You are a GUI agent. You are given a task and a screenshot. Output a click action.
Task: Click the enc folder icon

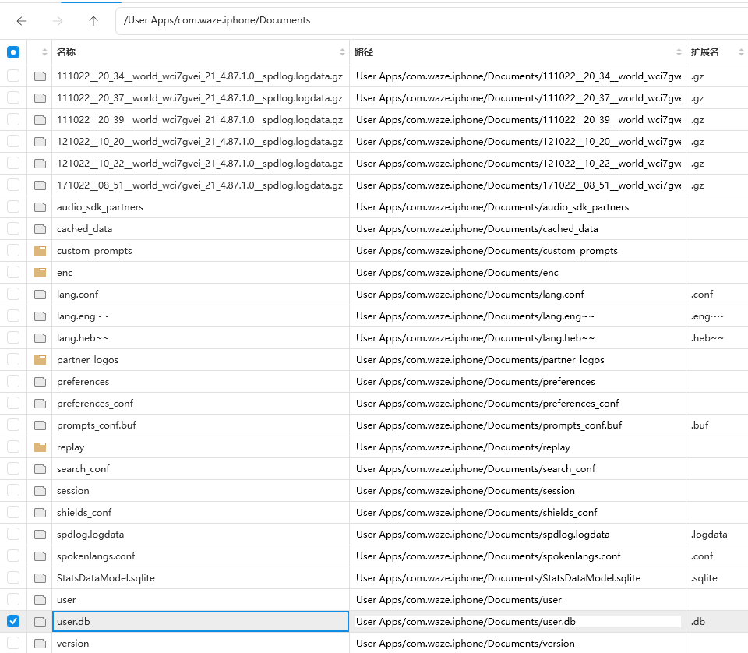(x=40, y=273)
